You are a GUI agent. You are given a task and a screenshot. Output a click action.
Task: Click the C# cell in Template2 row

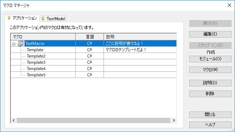(x=90, y=56)
